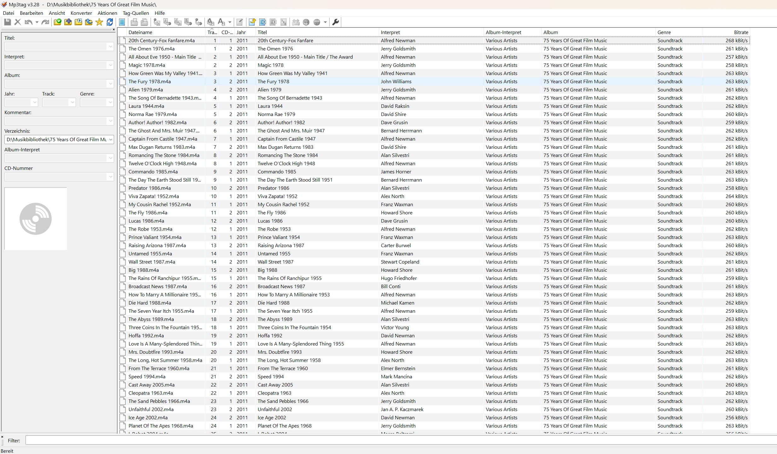This screenshot has width=777, height=454.
Task: Open the Konverter menu
Action: point(81,13)
